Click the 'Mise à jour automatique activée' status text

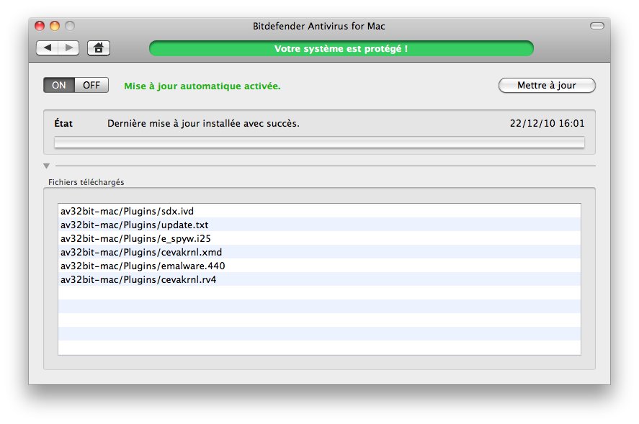click(202, 86)
